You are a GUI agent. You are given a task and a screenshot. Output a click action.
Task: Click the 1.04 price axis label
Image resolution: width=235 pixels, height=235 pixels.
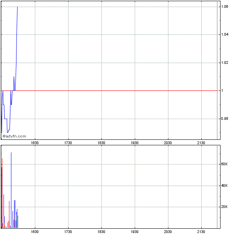pos(225,34)
